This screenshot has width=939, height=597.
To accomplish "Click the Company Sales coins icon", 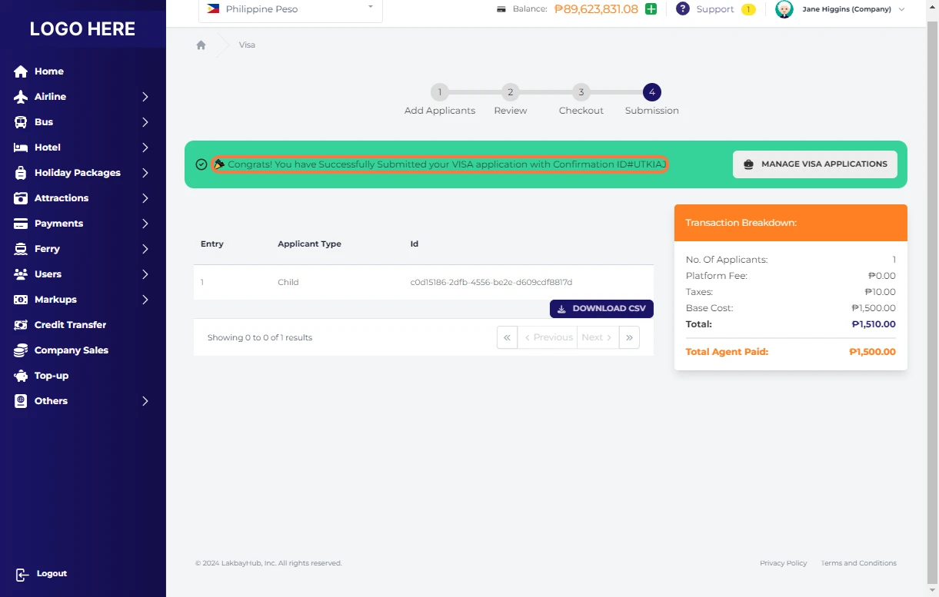I will coord(21,350).
